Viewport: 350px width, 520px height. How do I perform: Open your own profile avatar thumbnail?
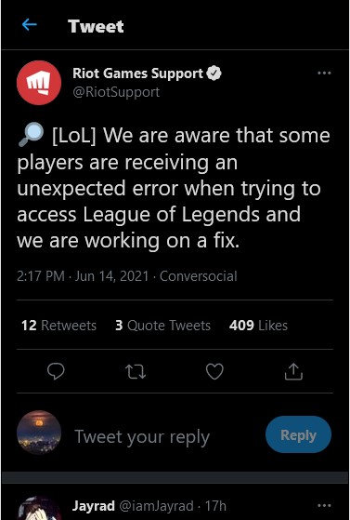(39, 433)
